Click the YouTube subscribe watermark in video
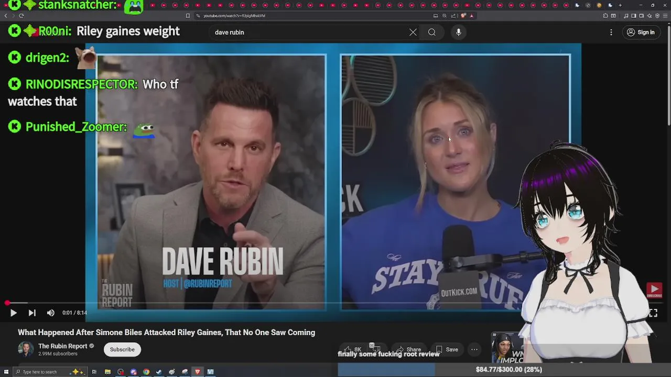671x377 pixels. click(x=654, y=290)
